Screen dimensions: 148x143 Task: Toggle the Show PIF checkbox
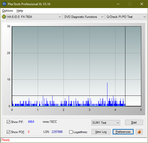[x=8, y=122]
